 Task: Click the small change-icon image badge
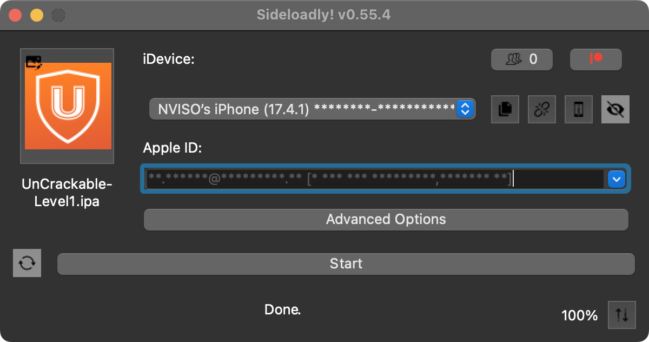pyautogui.click(x=34, y=62)
